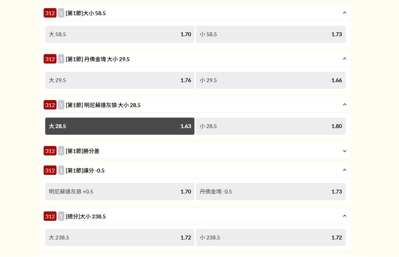Choose 小 238.5 total points bet
Image resolution: width=399 pixels, height=257 pixels.
(x=270, y=238)
